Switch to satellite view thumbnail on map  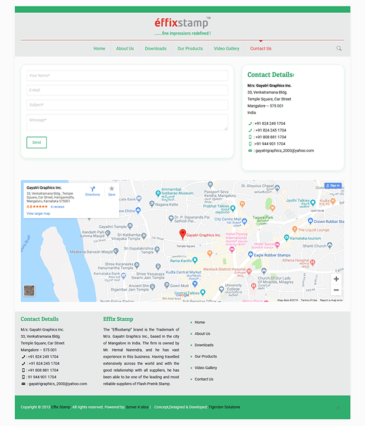coord(29,290)
